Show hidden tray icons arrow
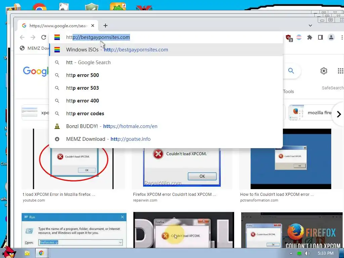The width and height of the screenshot is (344, 258). pyautogui.click(x=291, y=253)
